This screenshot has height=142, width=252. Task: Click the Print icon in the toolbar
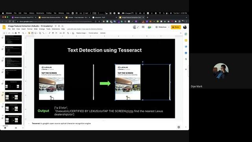point(16,33)
